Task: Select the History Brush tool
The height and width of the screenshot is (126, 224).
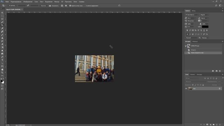Action: (x=2, y=41)
